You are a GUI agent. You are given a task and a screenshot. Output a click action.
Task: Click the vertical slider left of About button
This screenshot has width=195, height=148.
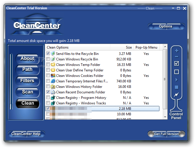click(11, 82)
